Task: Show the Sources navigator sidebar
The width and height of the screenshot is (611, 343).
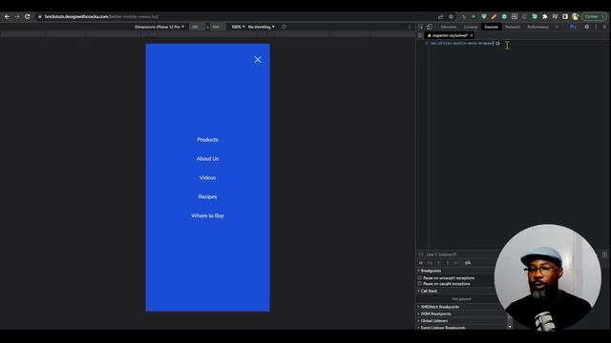Action: point(420,35)
